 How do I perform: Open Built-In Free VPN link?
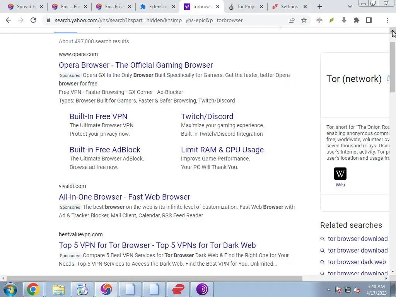click(99, 116)
